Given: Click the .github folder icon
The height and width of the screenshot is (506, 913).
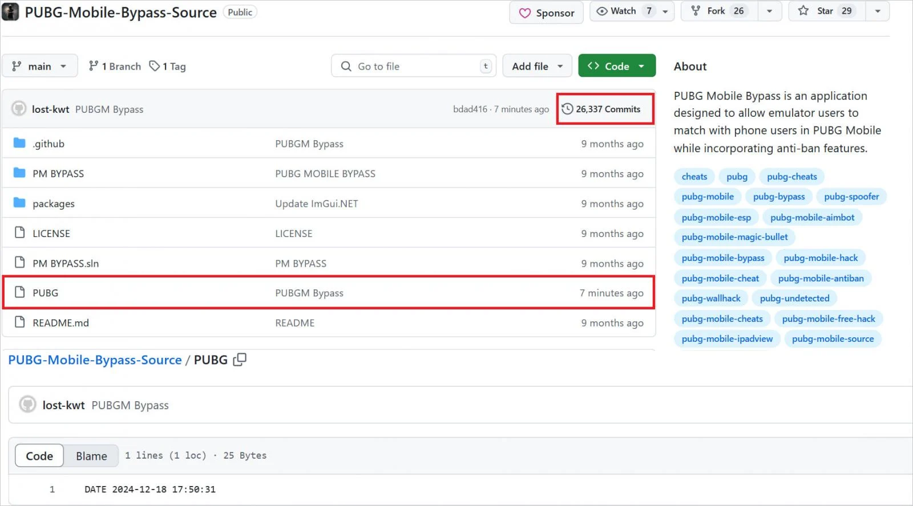Looking at the screenshot, I should (19, 143).
